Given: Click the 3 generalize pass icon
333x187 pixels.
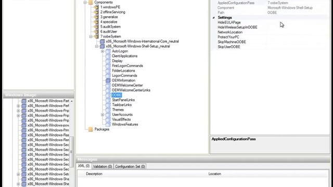Looking at the screenshot, I should coord(96,17).
